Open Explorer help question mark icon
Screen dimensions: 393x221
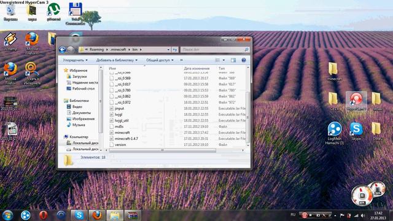(243, 60)
